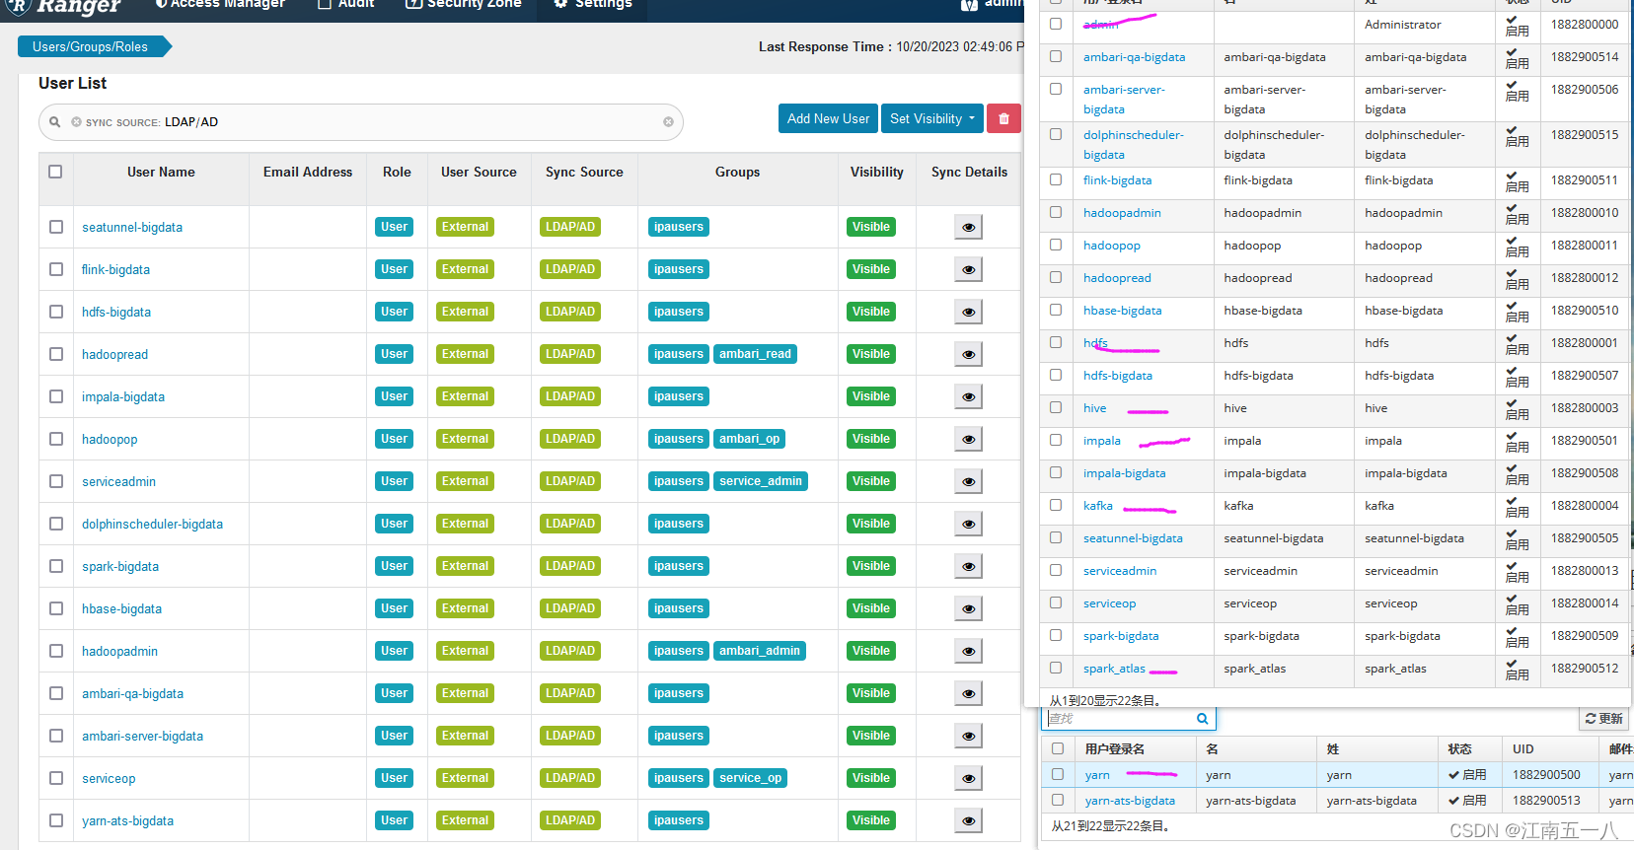Tick checkbox for hive in right panel
Viewport: 1634px width, 850px height.
pyautogui.click(x=1056, y=407)
